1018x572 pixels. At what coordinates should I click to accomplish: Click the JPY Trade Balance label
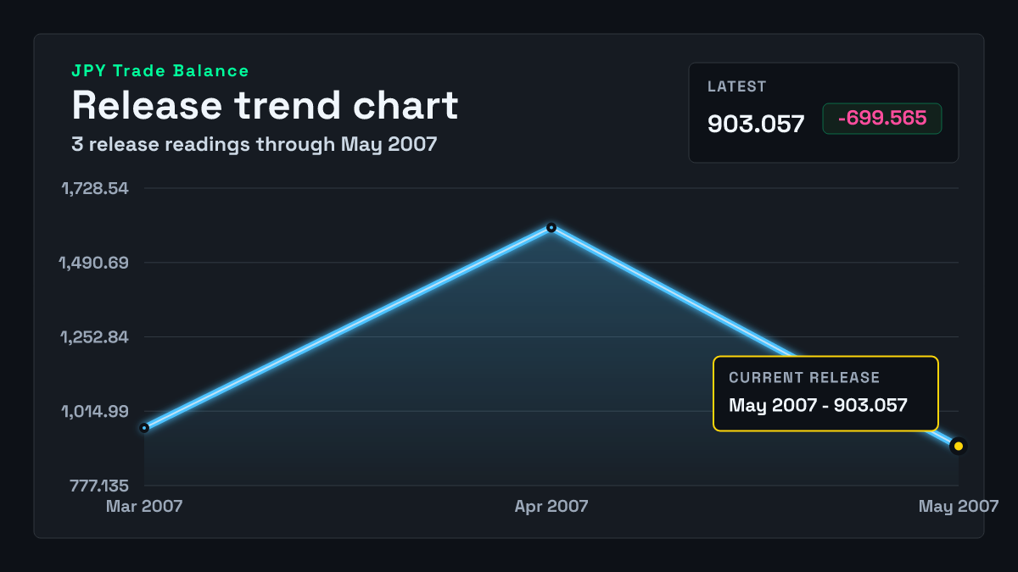160,71
